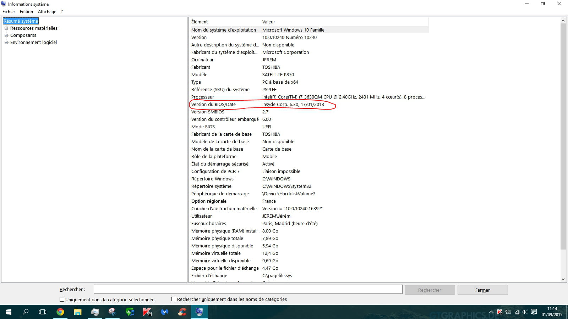Open the Affichage menu
The image size is (568, 319).
47,12
